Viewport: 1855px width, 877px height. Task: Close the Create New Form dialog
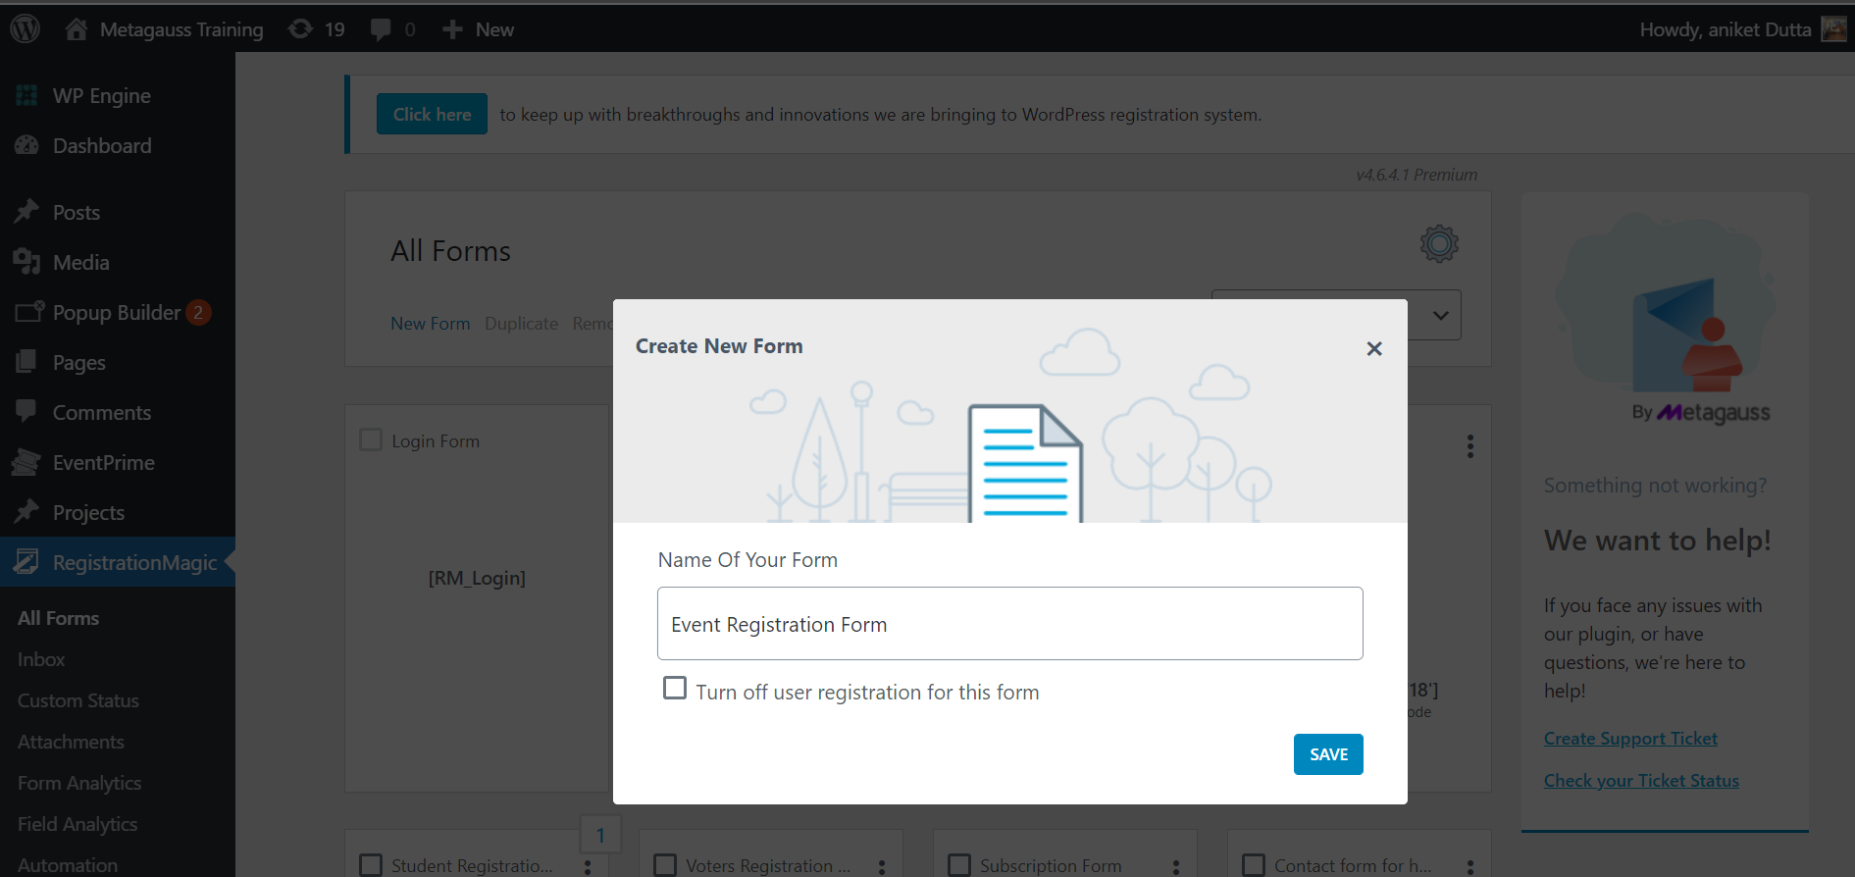(1373, 348)
